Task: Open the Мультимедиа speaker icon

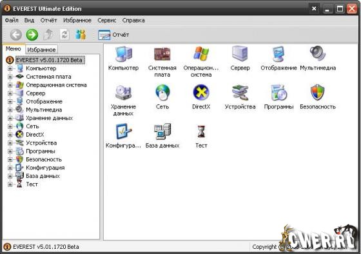Action: tap(318, 54)
